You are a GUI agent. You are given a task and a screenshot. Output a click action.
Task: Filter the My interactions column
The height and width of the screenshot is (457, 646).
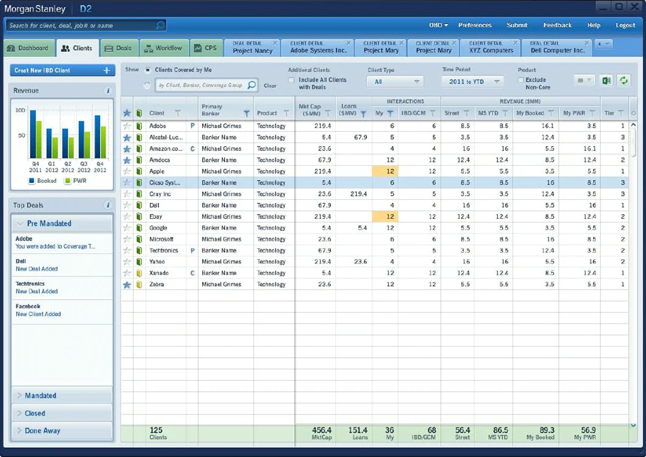pyautogui.click(x=390, y=113)
